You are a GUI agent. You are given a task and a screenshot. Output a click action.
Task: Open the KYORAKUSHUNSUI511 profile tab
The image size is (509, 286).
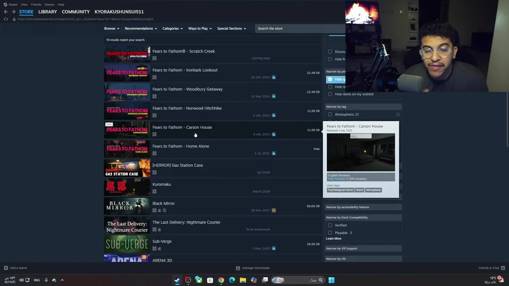(119, 12)
